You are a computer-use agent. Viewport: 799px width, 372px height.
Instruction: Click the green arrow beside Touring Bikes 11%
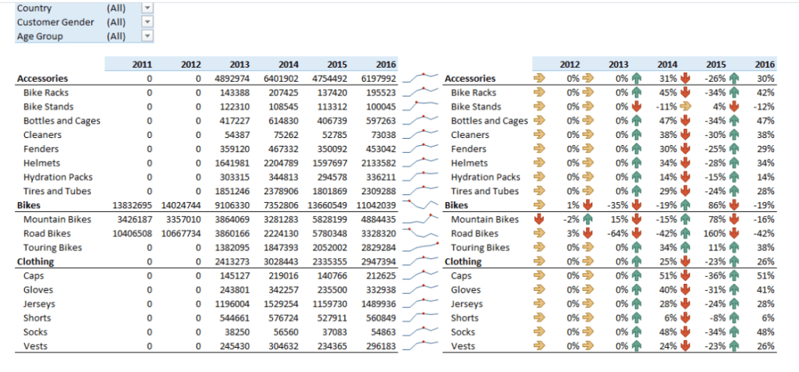pos(685,247)
